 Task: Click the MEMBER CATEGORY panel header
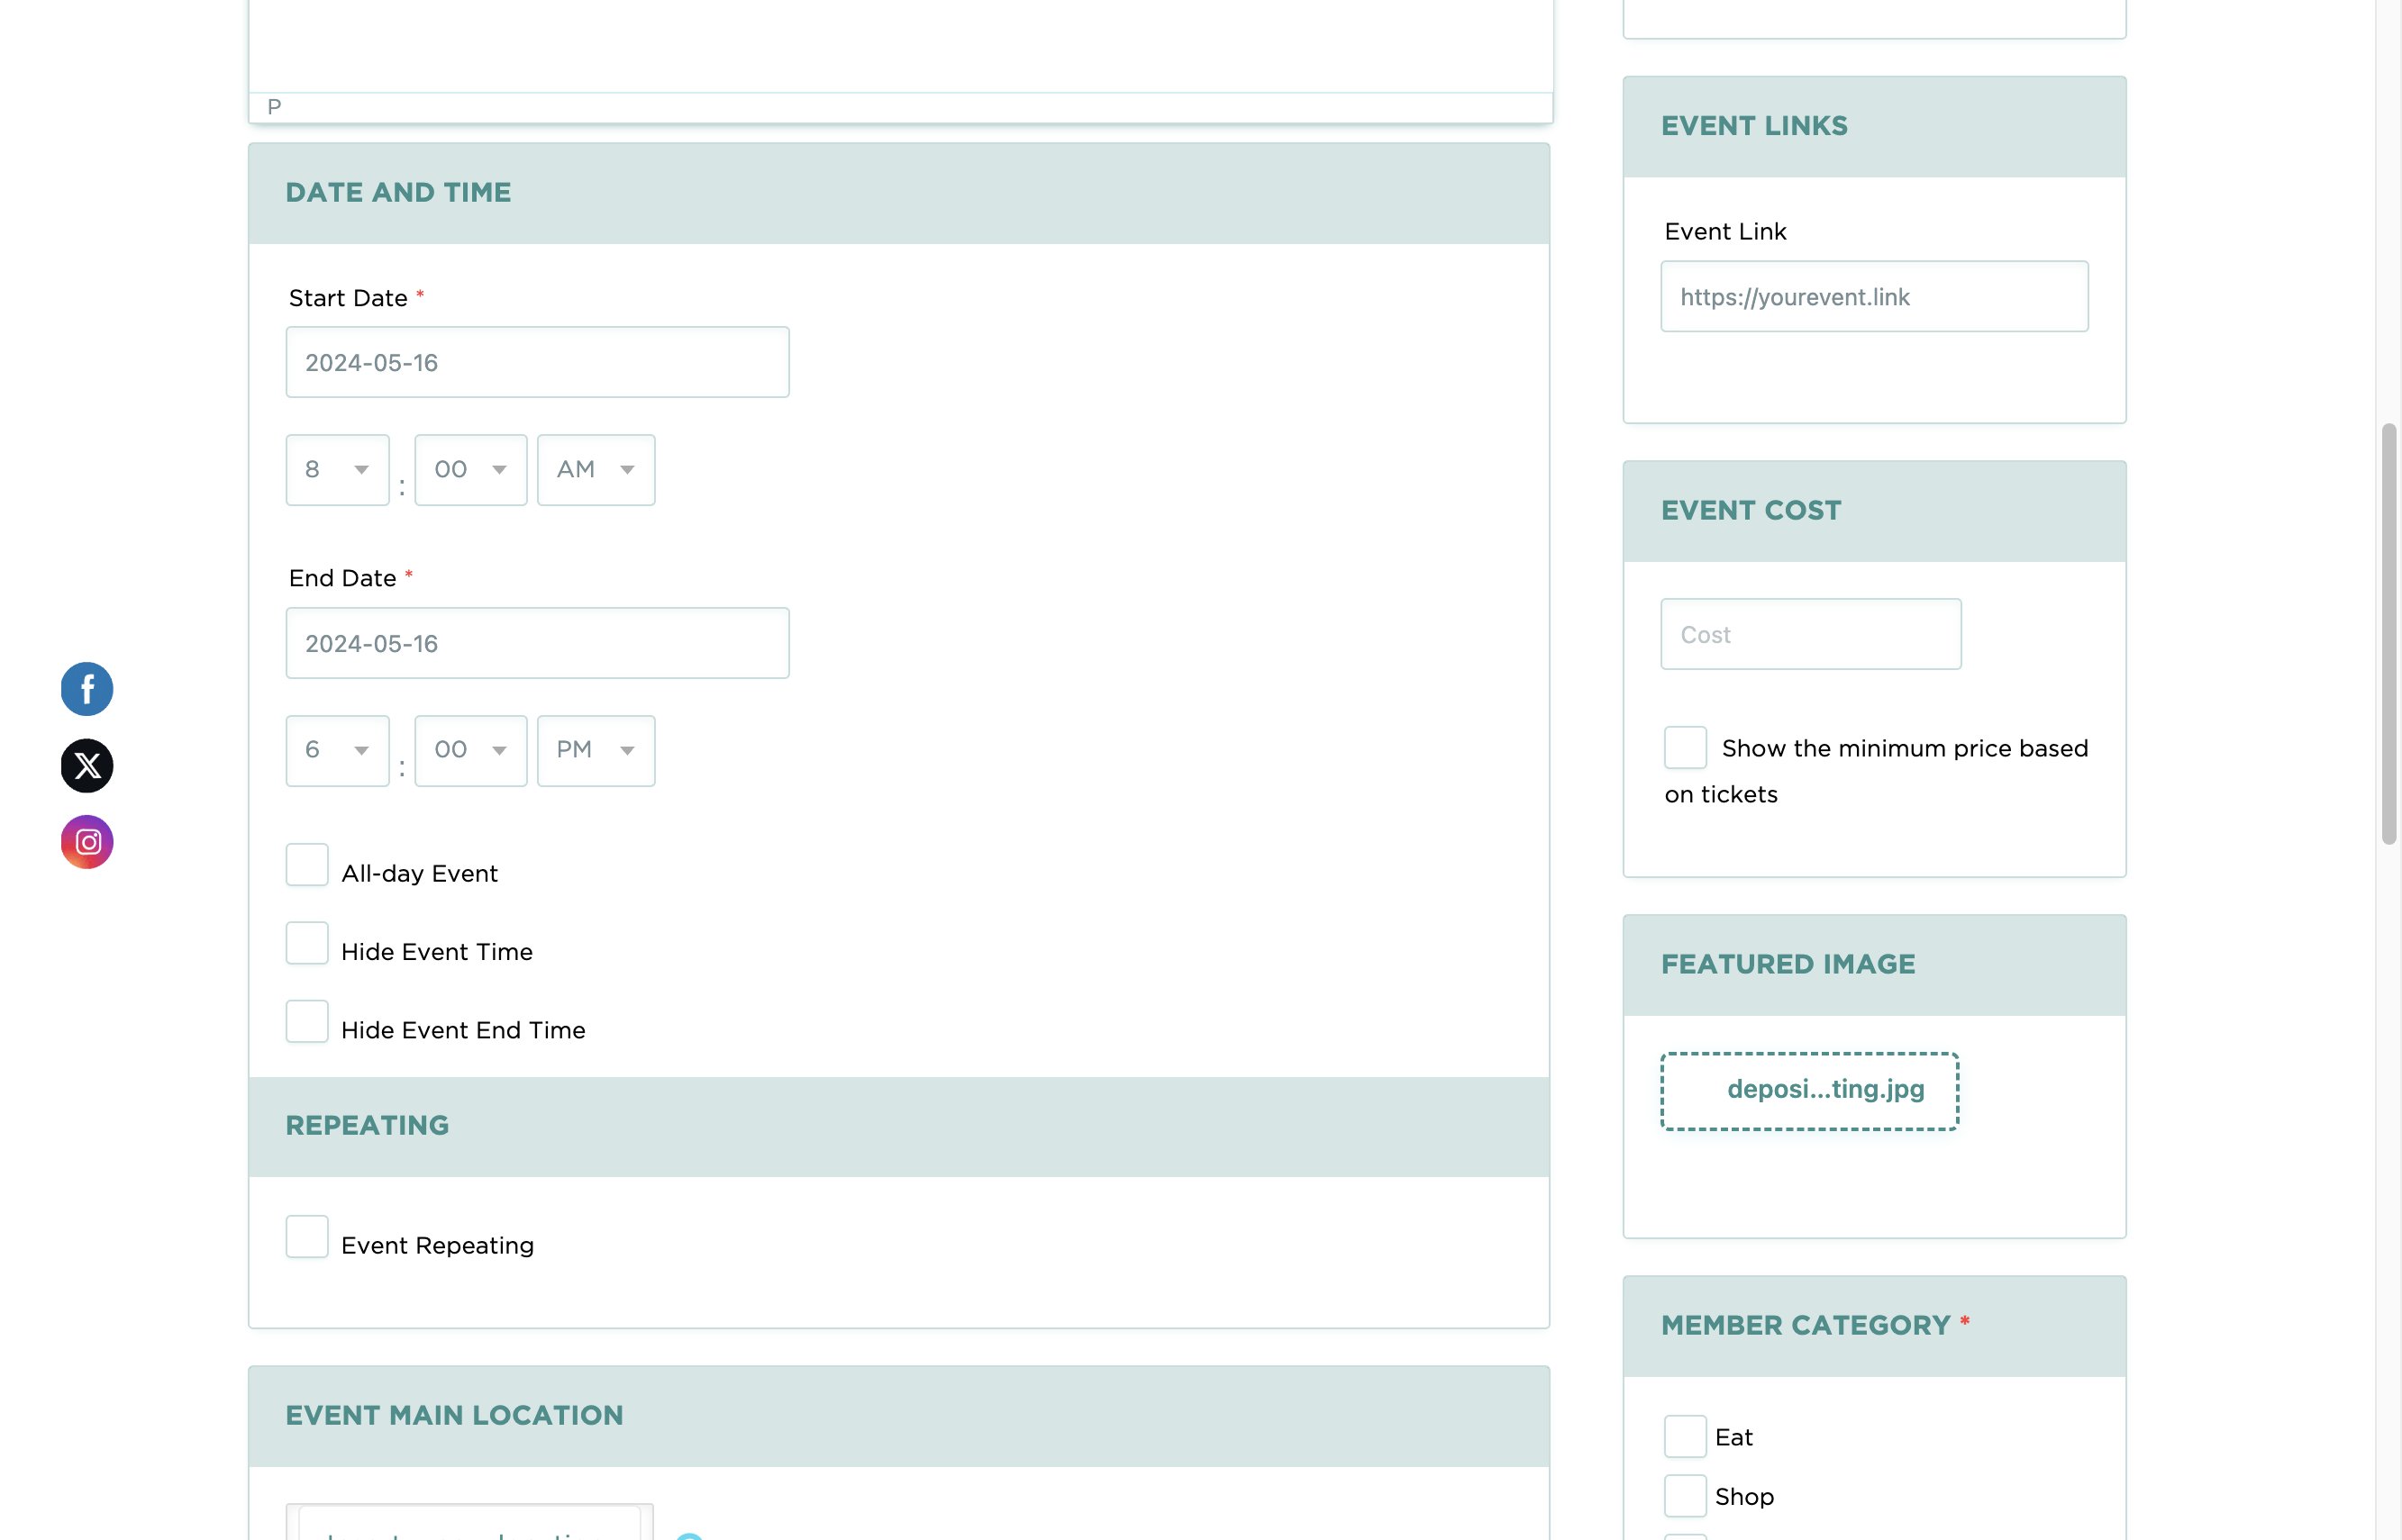click(x=1875, y=1327)
